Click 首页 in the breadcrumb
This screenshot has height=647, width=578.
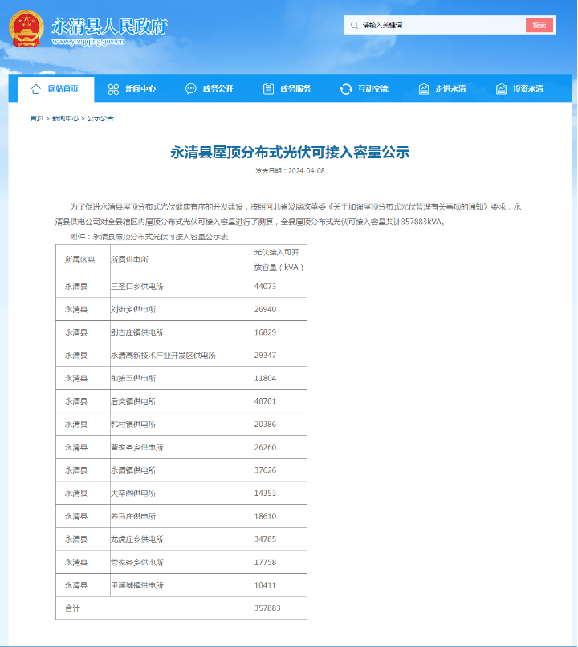pos(37,119)
